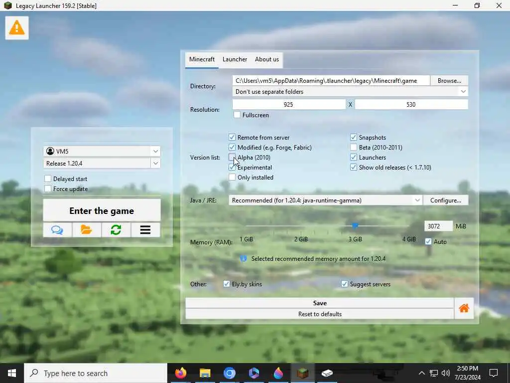The width and height of the screenshot is (510, 383).
Task: Toggle the Fullscreen checkbox
Action: point(237,115)
